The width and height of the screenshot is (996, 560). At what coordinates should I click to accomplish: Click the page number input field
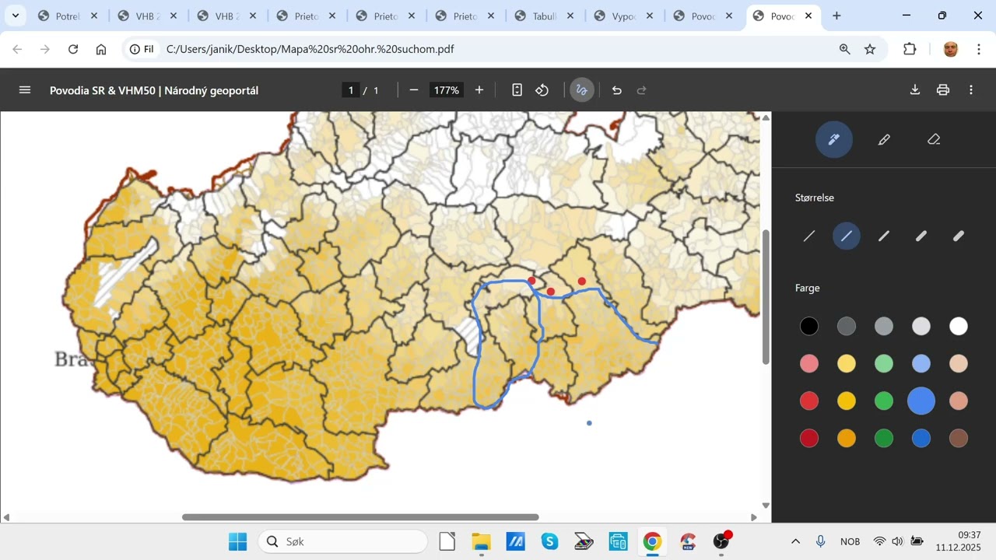[351, 90]
